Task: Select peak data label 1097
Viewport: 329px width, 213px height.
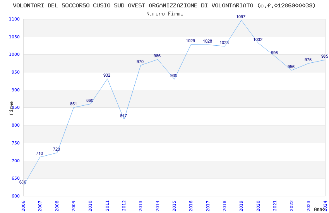Action: (241, 17)
